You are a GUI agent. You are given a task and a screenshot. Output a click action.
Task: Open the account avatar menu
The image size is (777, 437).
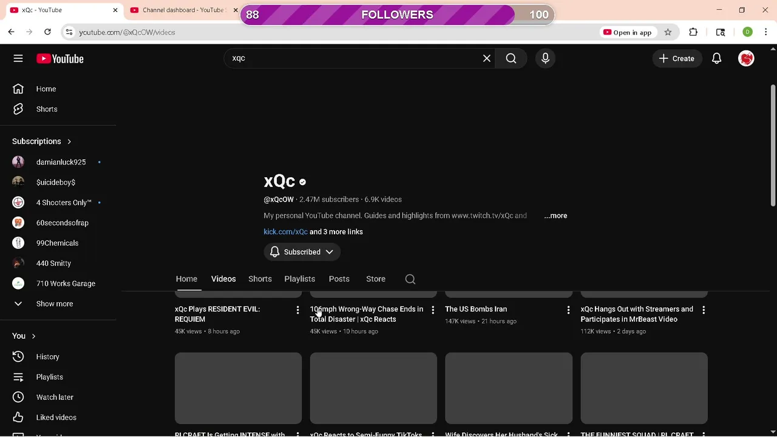(x=746, y=58)
